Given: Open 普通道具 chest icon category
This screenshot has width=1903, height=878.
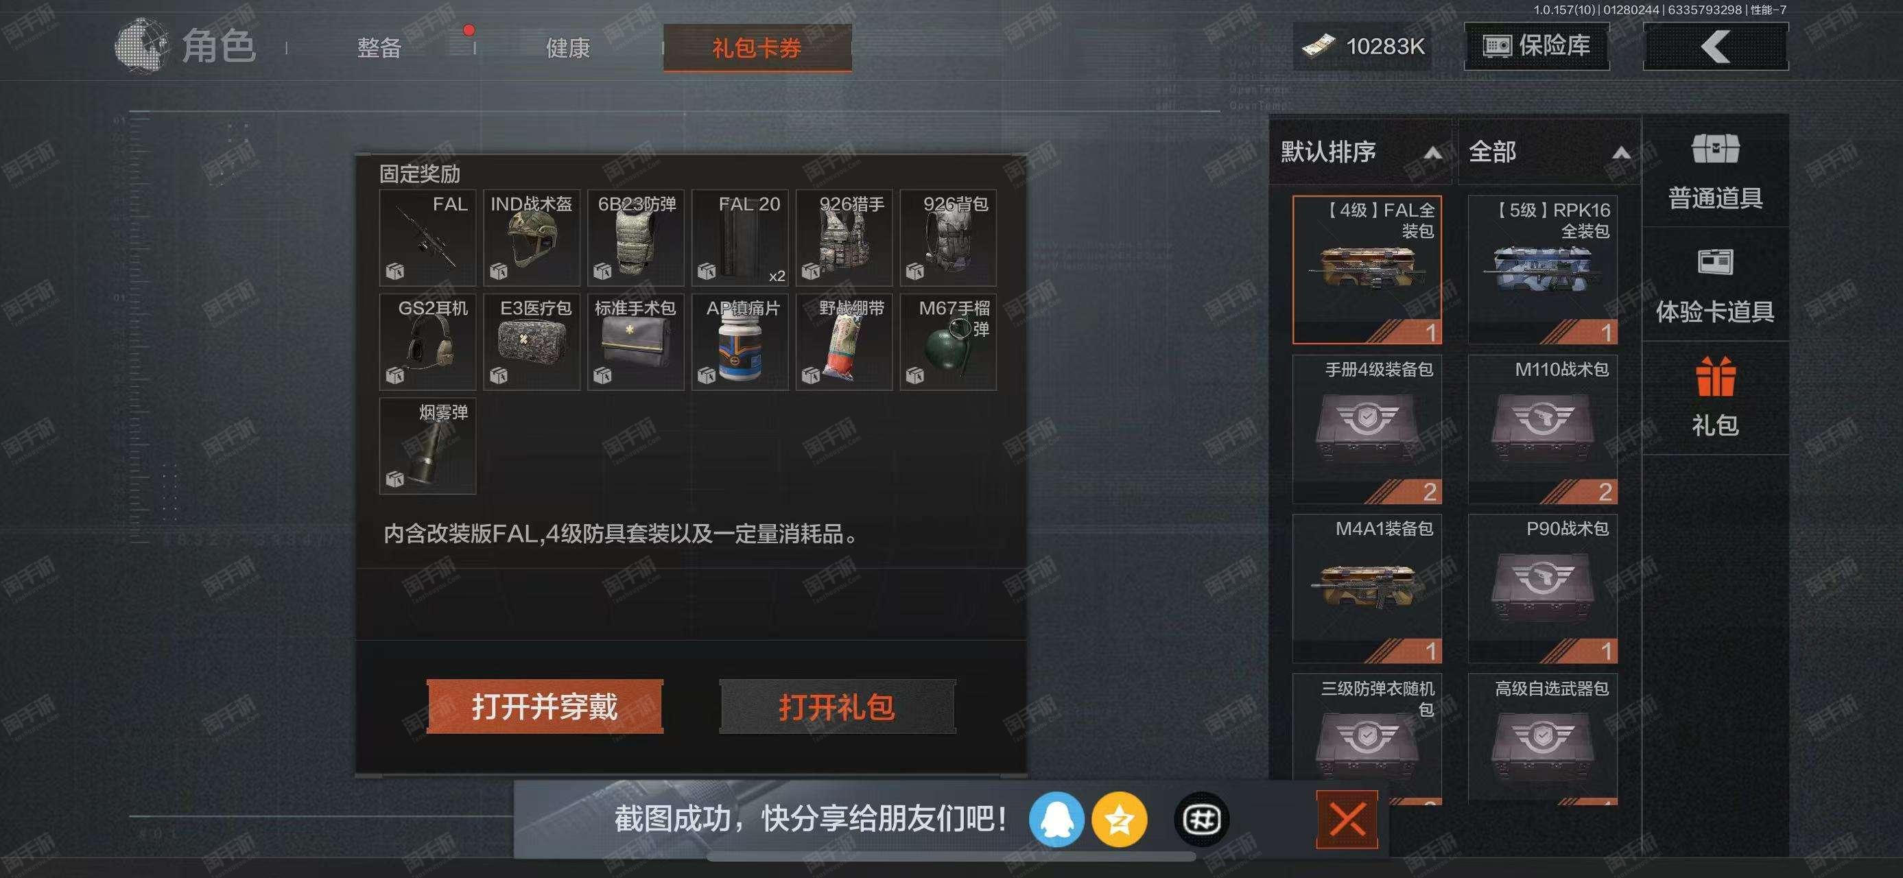Looking at the screenshot, I should (x=1714, y=171).
